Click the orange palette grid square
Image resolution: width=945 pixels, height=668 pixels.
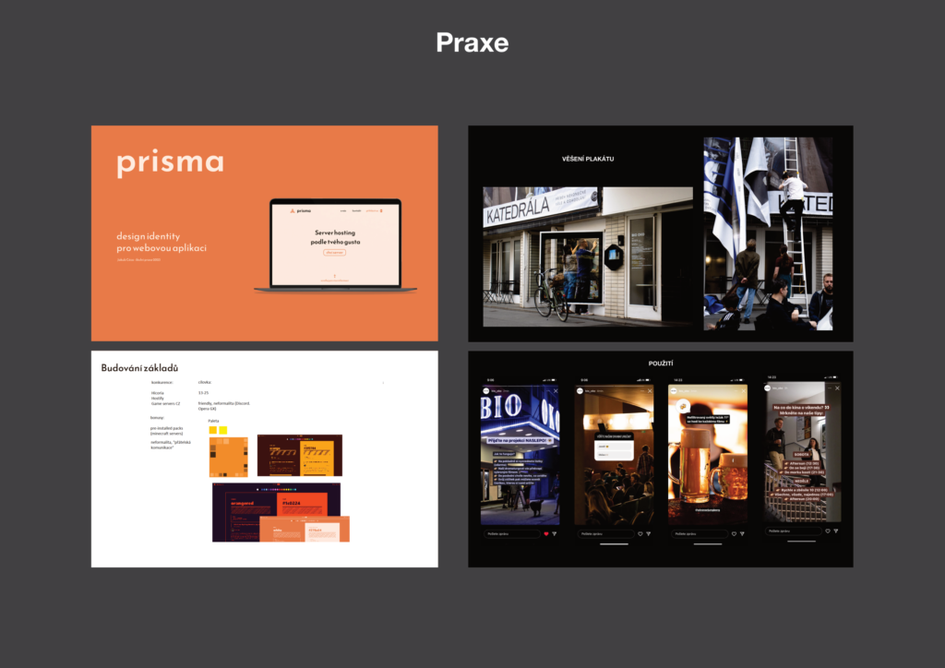point(229,458)
